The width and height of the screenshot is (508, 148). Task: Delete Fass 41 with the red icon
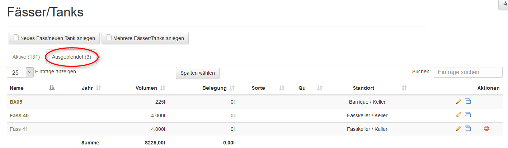(486, 129)
